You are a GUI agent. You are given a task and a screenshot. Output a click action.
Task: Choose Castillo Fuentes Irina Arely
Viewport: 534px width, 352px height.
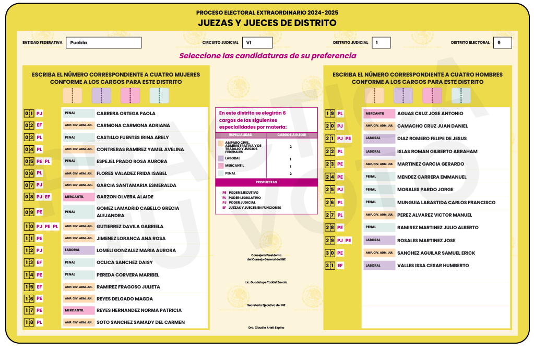(x=133, y=137)
